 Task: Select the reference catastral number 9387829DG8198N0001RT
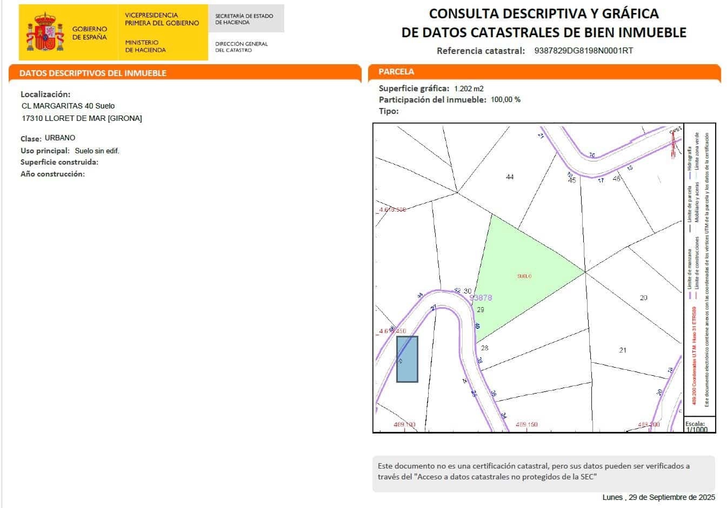(x=583, y=52)
